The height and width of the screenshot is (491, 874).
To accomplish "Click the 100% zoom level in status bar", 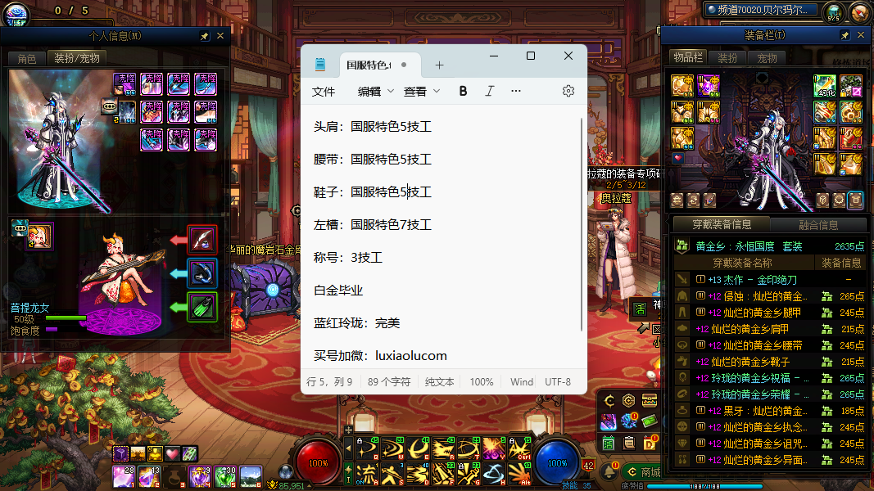I will (x=482, y=381).
